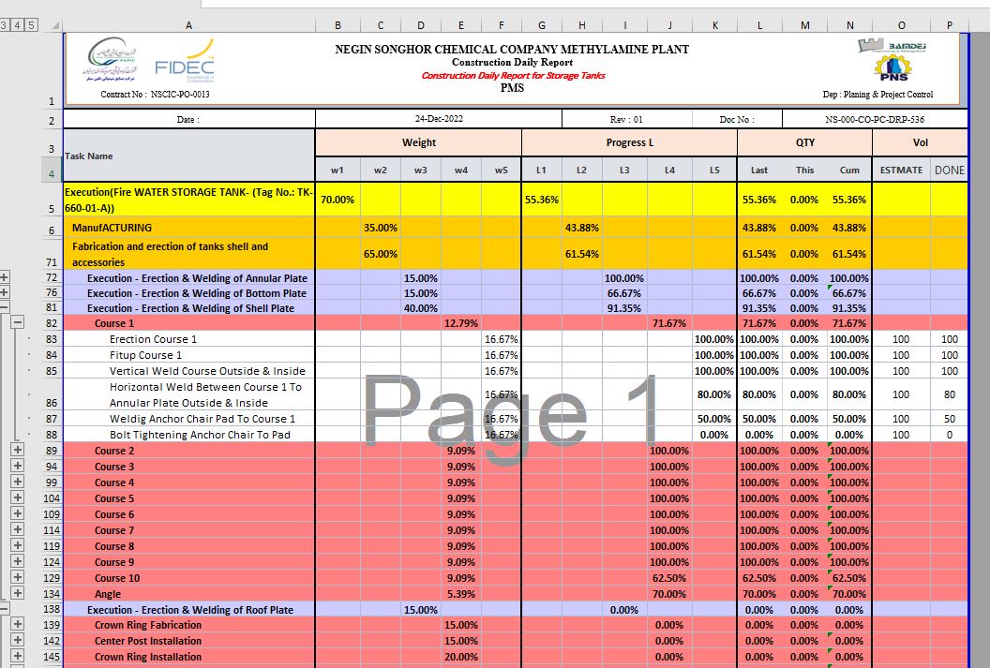
Task: Expand the Course 2 row group
Action: pyautogui.click(x=17, y=451)
